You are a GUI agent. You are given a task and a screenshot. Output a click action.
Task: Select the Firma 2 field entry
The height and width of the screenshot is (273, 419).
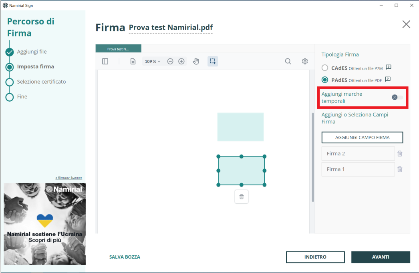(x=358, y=154)
